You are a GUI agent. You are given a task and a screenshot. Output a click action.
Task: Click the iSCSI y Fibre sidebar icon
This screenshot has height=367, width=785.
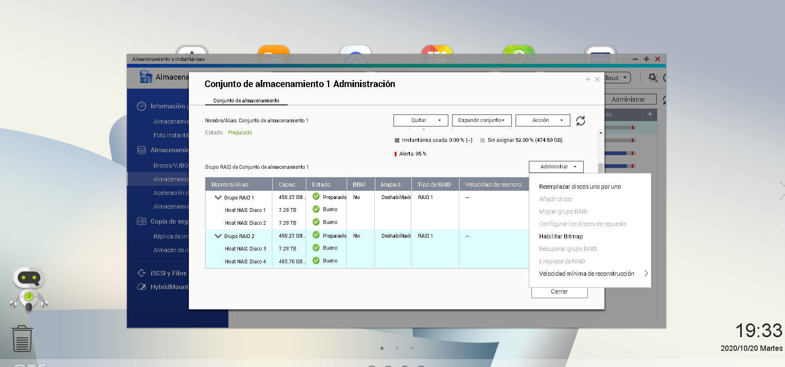coord(142,273)
